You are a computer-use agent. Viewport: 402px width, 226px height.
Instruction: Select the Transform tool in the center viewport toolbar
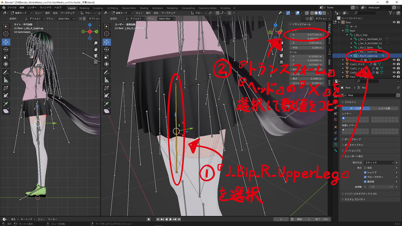107,64
